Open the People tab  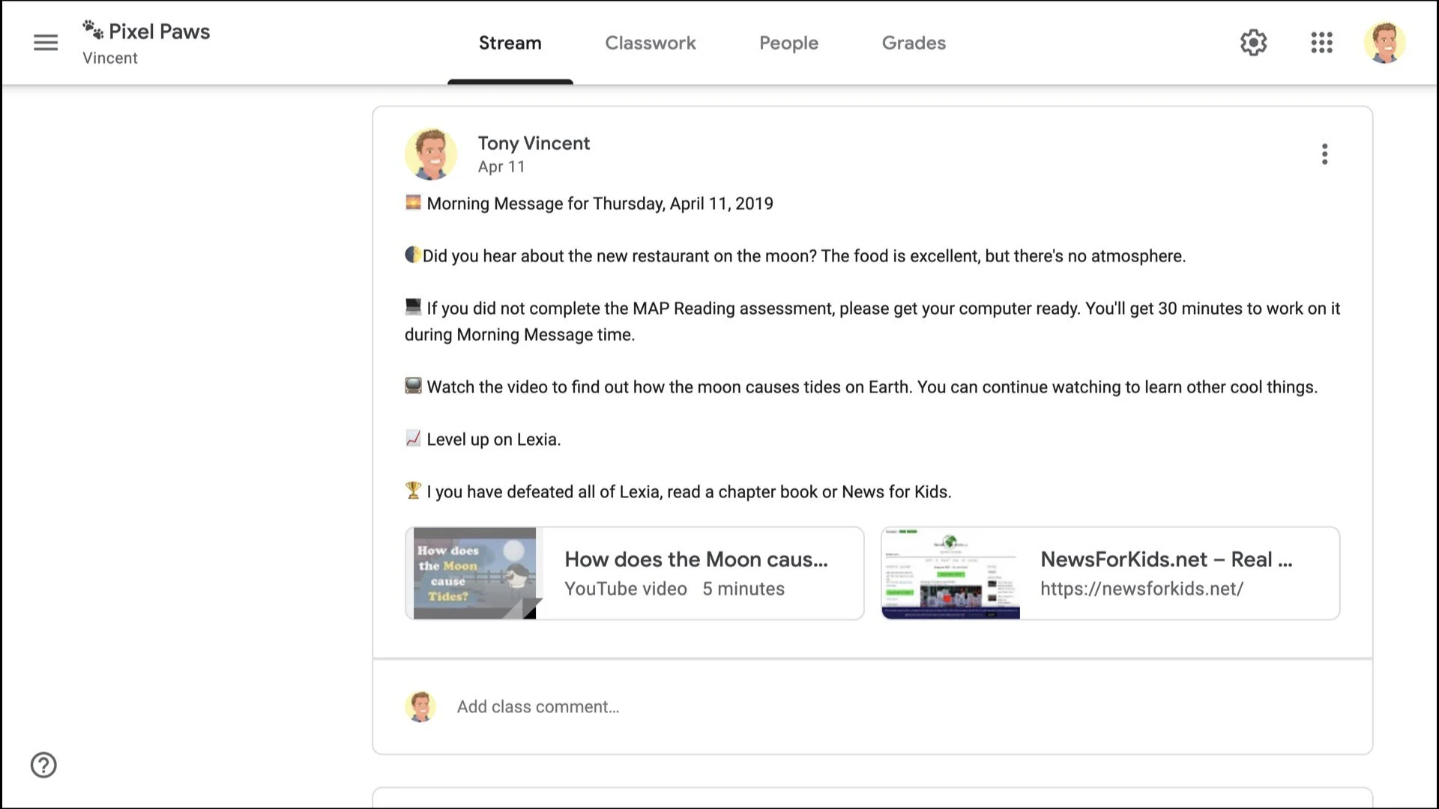(x=788, y=43)
